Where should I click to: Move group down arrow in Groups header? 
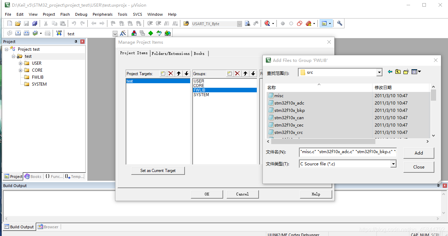tap(253, 73)
